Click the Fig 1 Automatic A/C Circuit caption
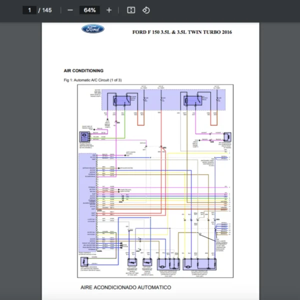This screenshot has width=300, height=300. point(92,80)
